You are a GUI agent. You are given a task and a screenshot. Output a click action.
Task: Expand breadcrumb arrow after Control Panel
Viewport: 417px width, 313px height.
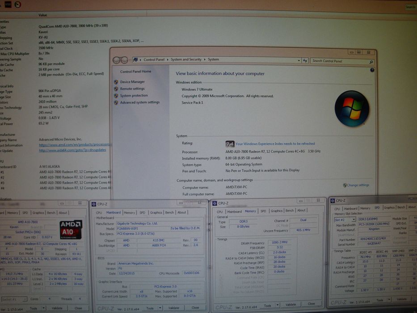click(x=168, y=59)
